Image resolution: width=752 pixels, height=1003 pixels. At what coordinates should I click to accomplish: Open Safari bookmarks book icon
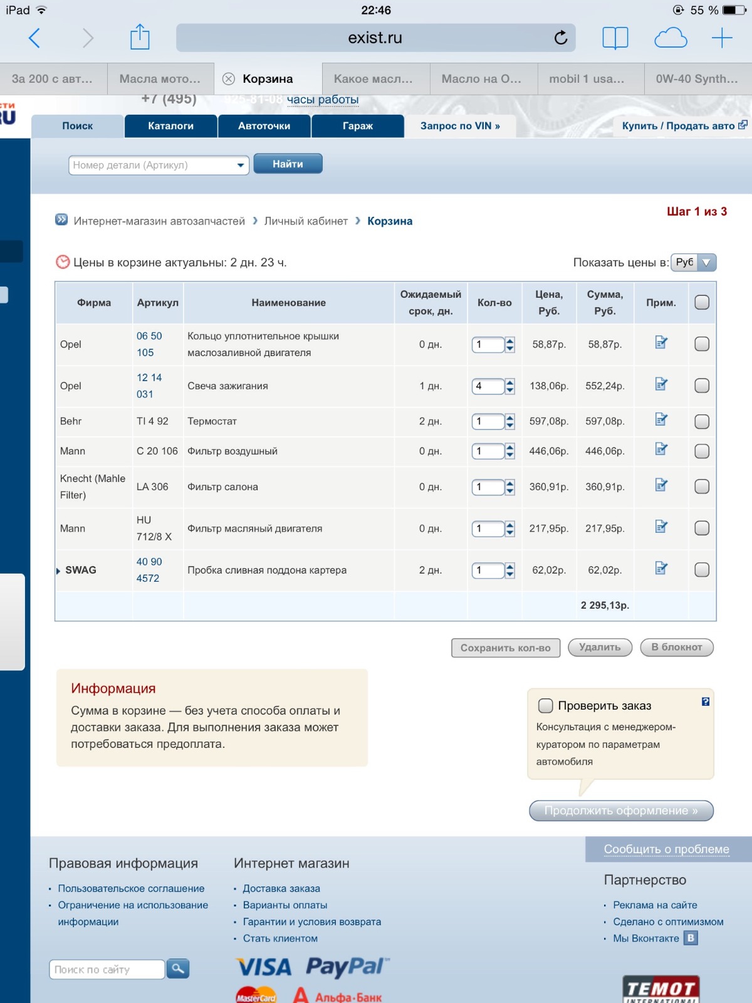(615, 38)
